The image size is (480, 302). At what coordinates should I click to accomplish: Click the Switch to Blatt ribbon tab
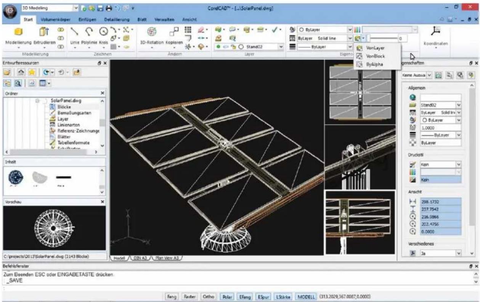click(141, 19)
